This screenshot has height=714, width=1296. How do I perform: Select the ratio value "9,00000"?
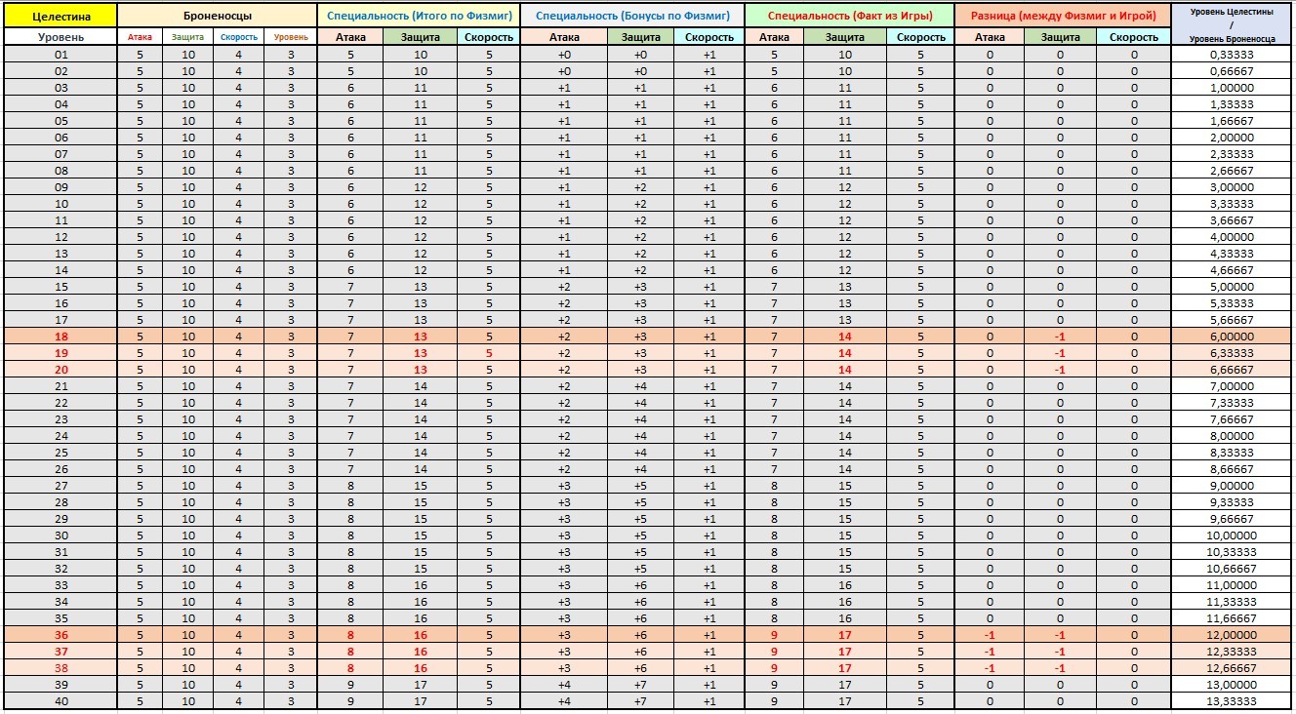[1232, 486]
